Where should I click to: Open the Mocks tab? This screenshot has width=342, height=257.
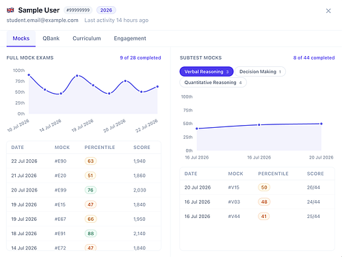point(21,38)
